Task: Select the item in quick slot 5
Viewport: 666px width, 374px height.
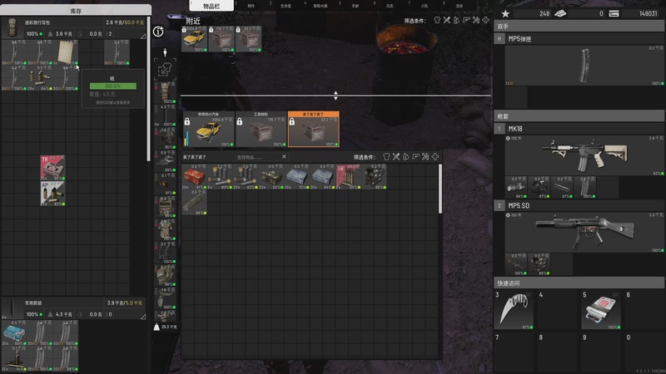Action: (600, 309)
